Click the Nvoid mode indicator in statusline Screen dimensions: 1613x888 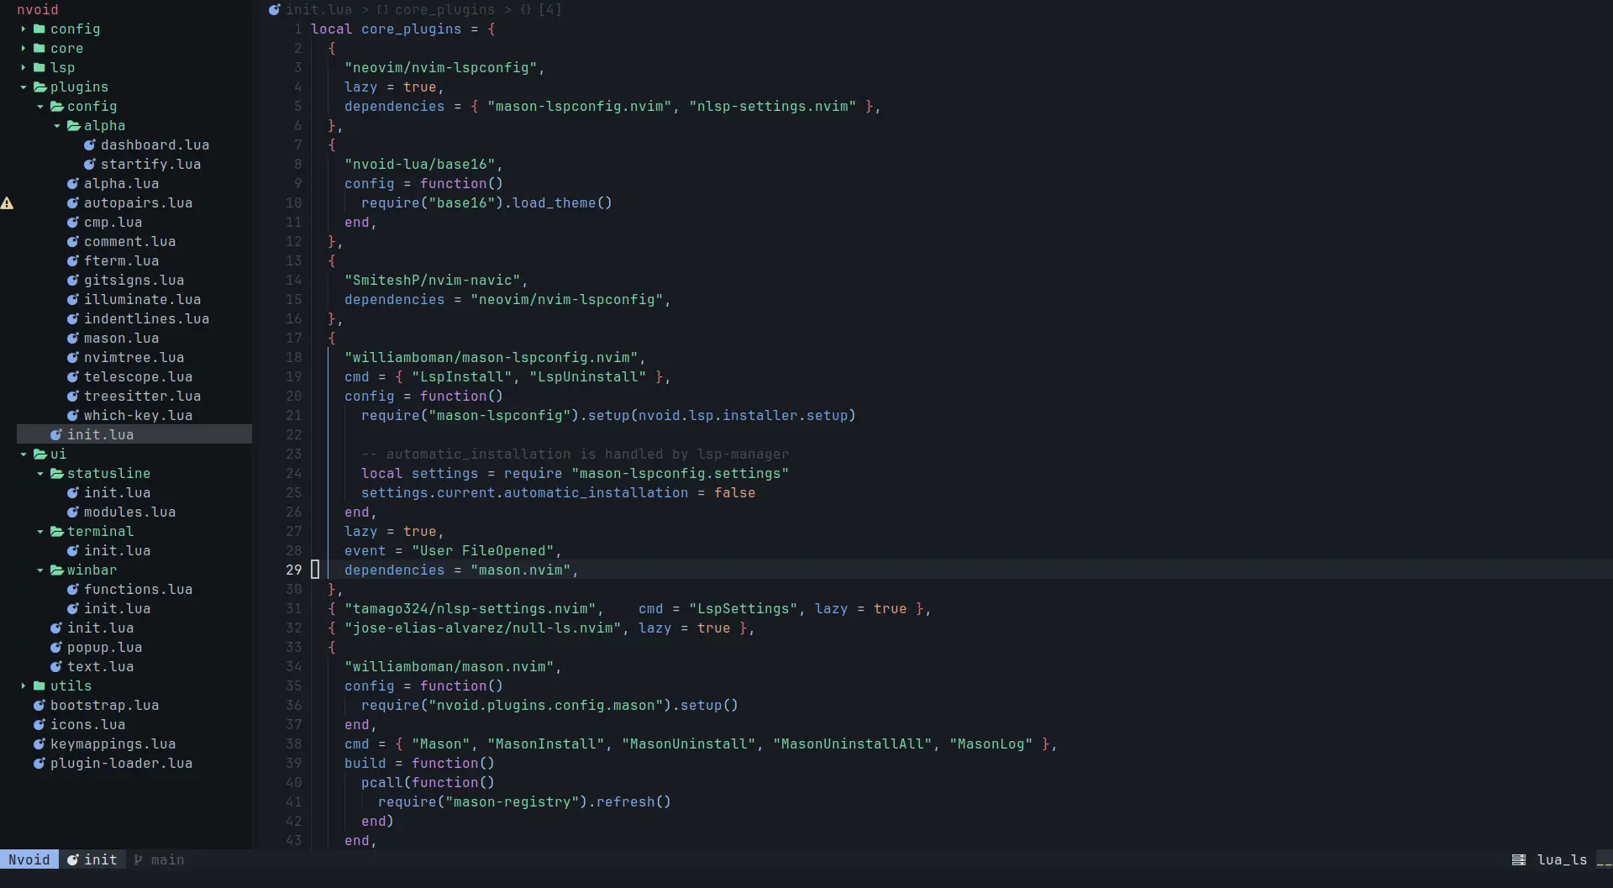coord(29,860)
